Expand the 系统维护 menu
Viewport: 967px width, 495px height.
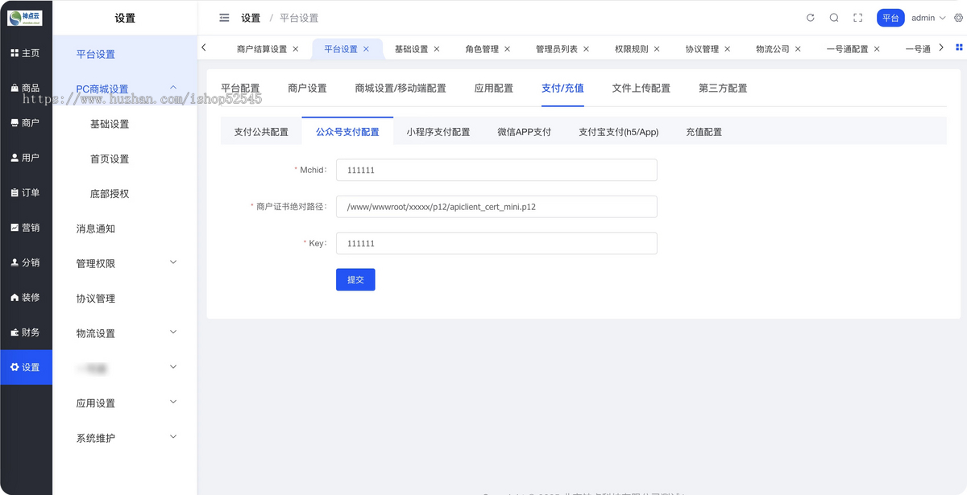124,438
